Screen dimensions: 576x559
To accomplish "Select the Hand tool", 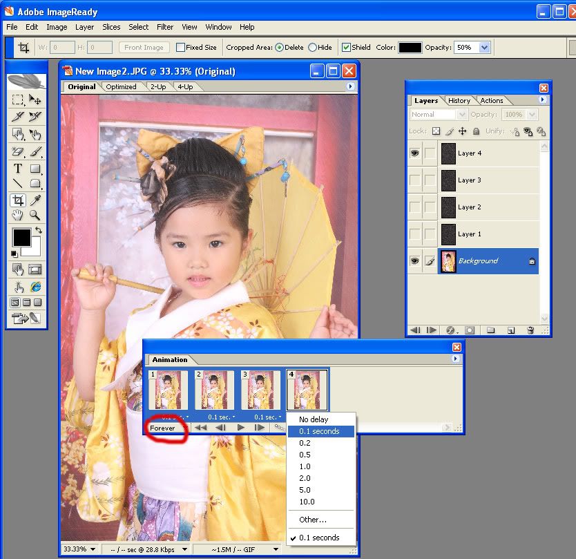I will (x=18, y=216).
